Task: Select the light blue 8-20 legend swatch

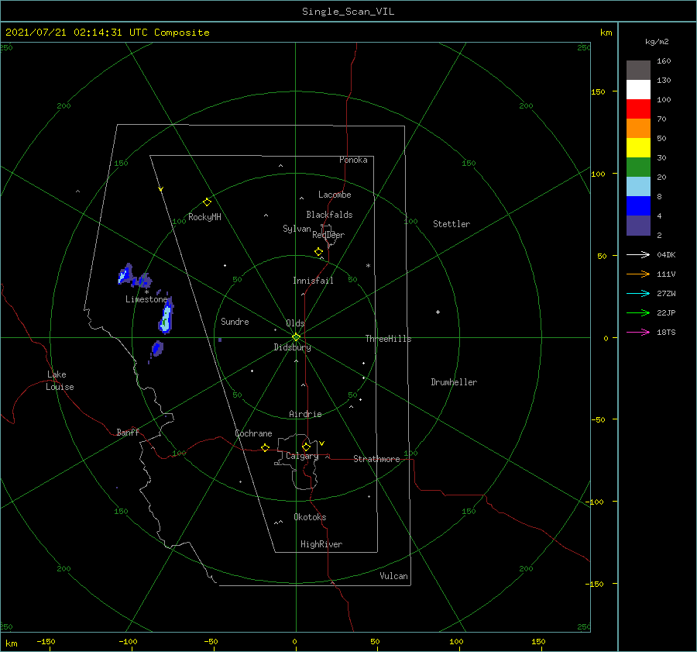Action: tap(638, 186)
